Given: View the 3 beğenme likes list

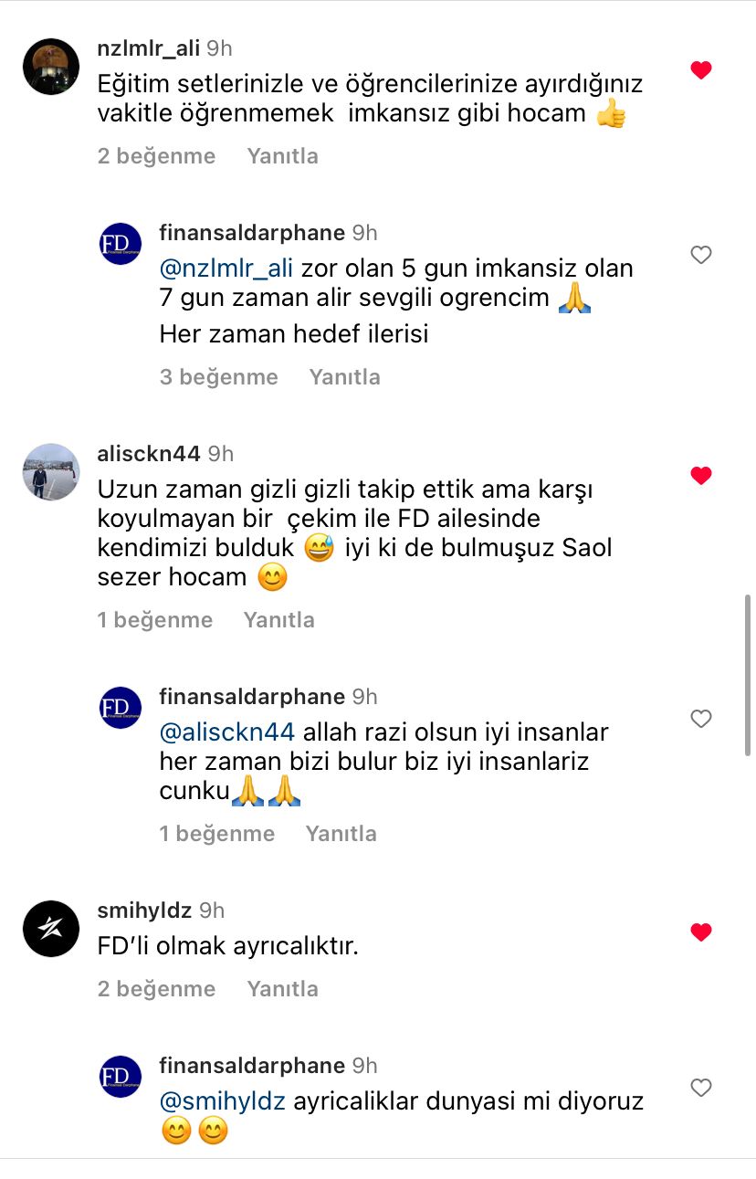Looking at the screenshot, I should (219, 377).
